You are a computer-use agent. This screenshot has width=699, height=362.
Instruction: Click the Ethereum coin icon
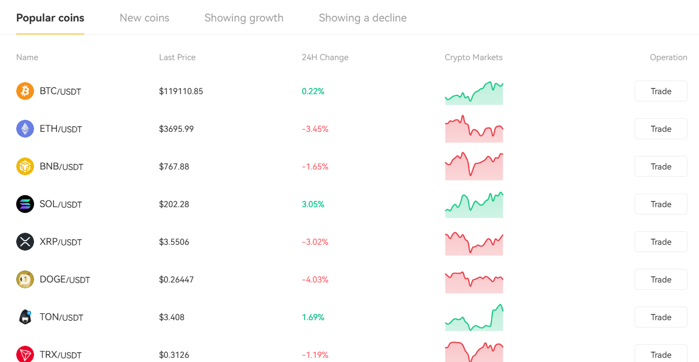point(25,129)
